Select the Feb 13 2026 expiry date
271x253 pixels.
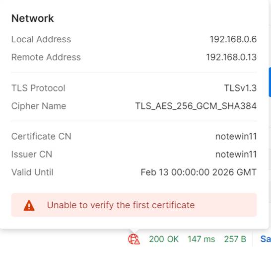[199, 172]
